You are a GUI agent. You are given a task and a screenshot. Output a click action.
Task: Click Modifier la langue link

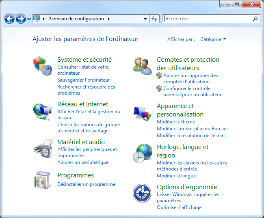pyautogui.click(x=176, y=176)
